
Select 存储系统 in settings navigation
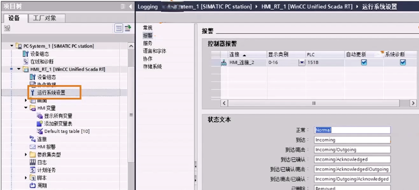[x=152, y=66]
